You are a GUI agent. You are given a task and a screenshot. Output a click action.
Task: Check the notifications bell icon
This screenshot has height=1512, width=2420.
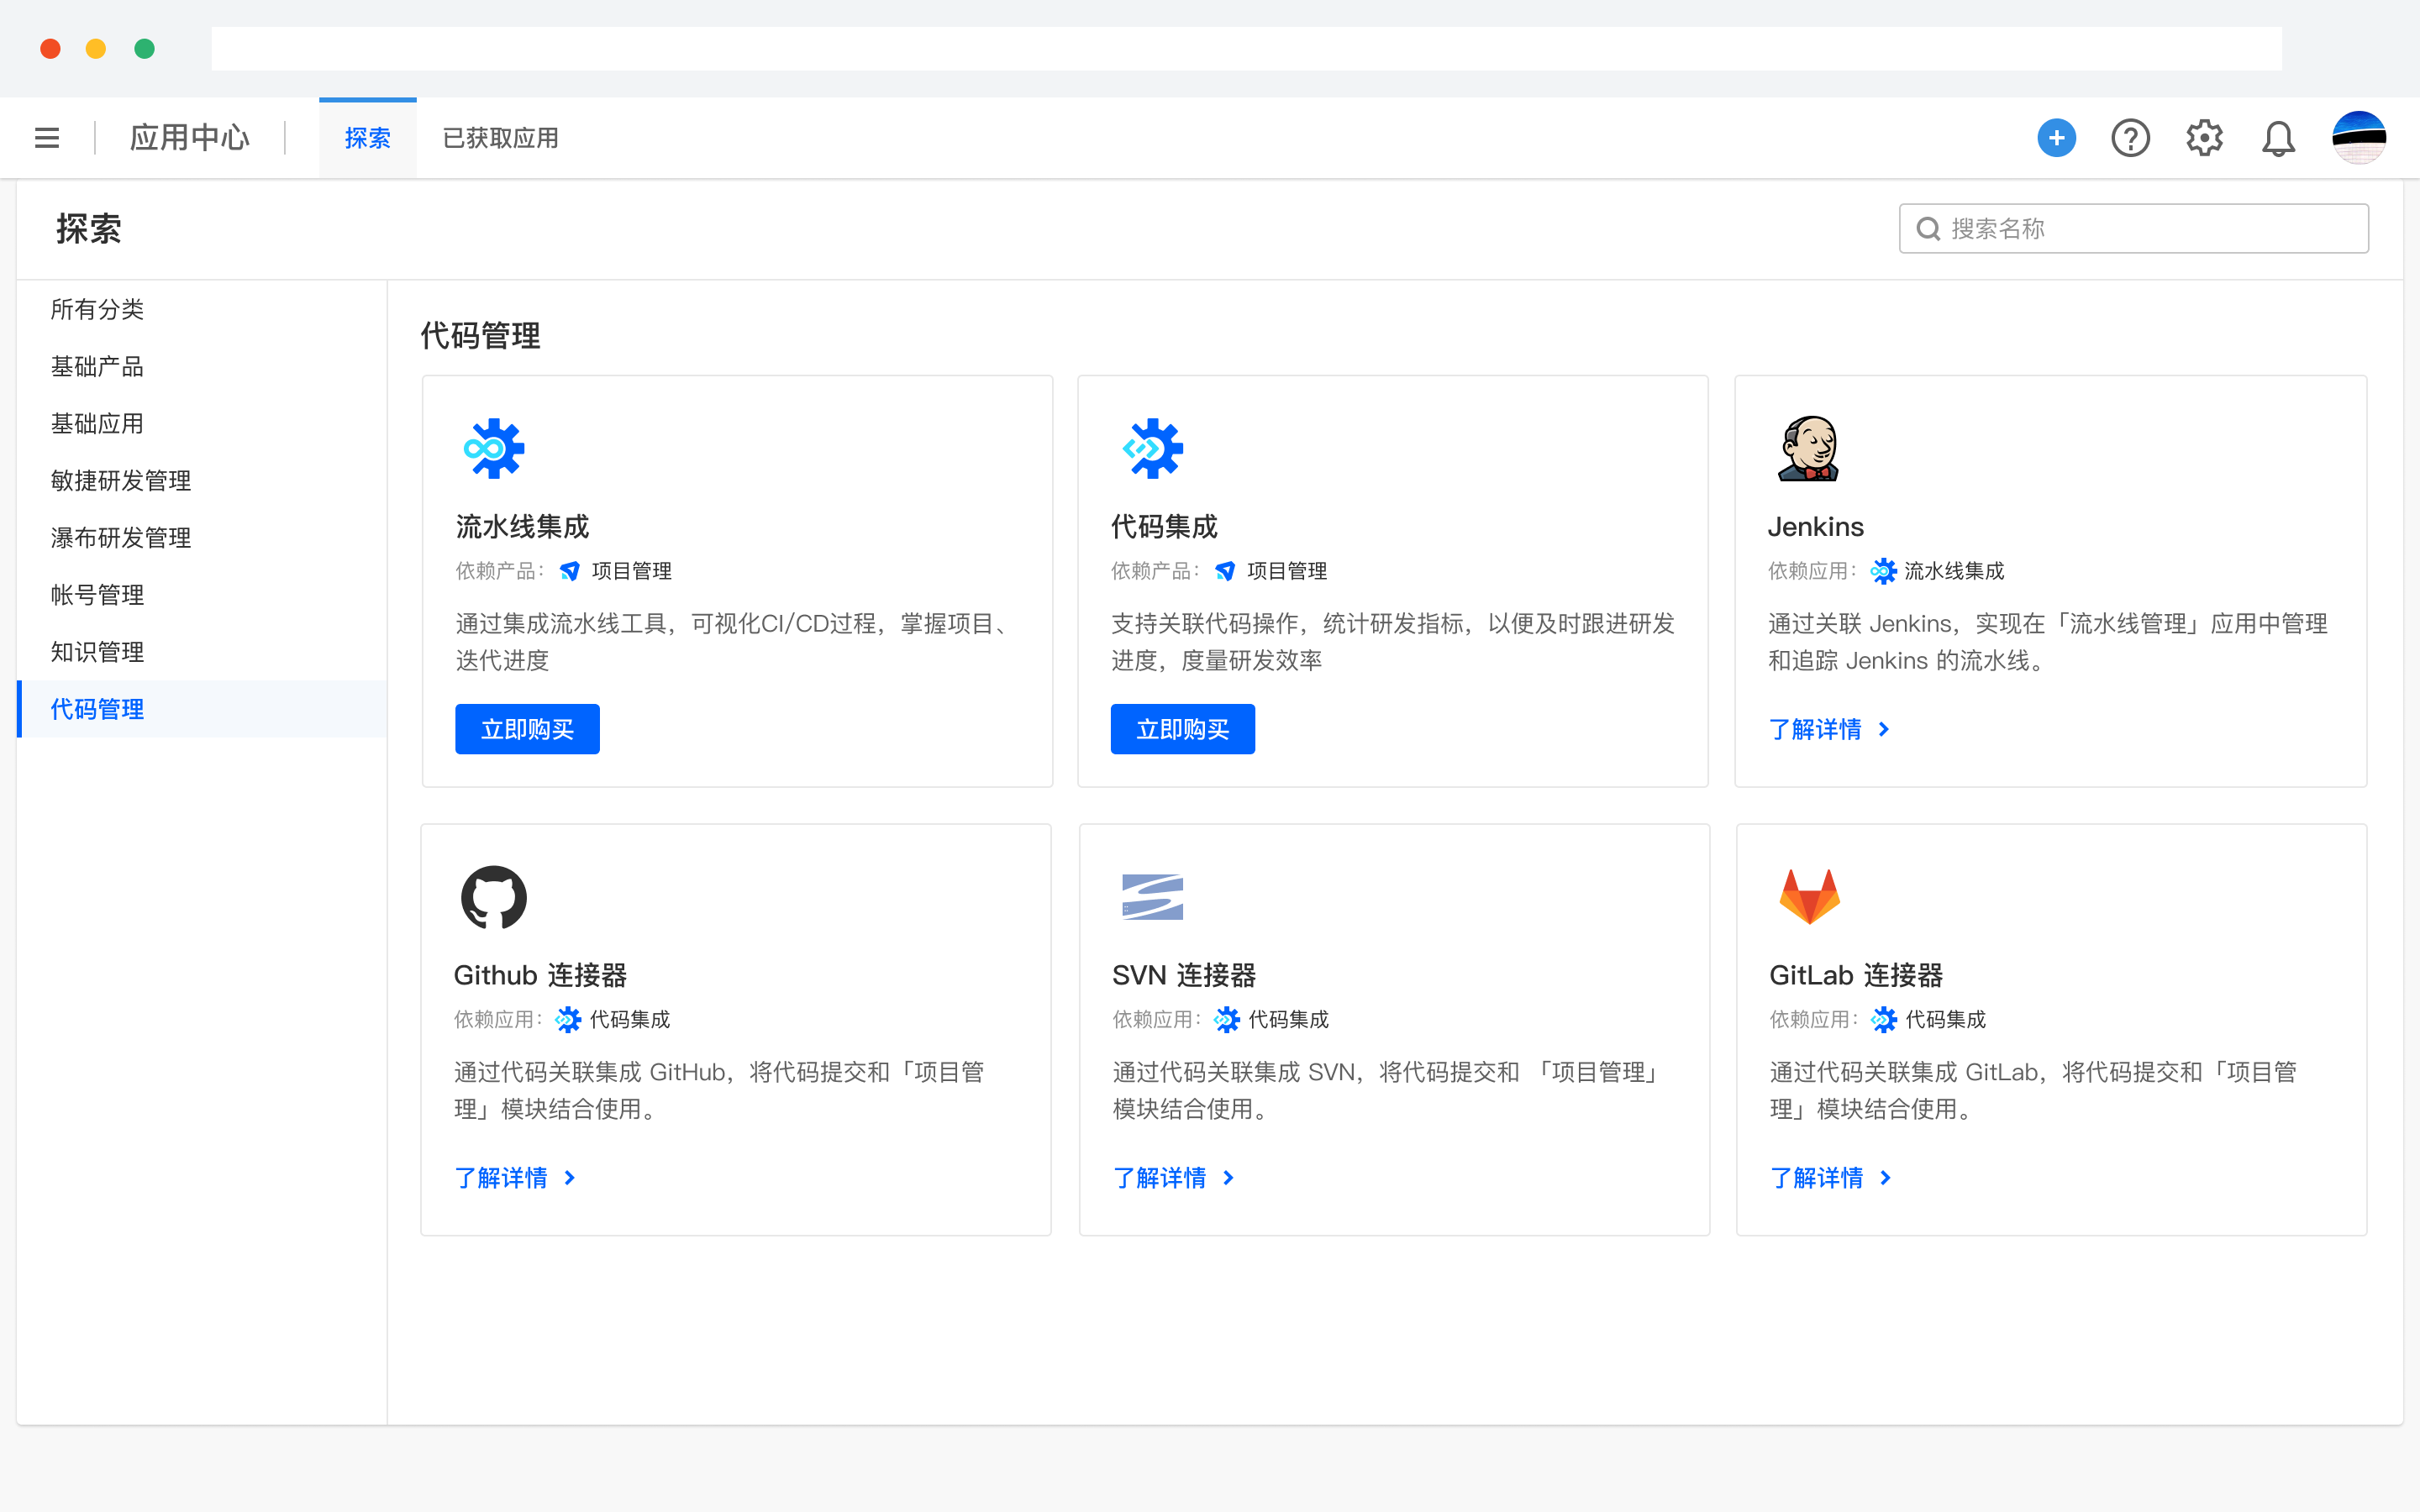2278,138
